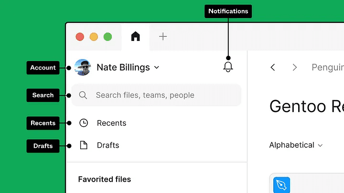Open a new tab with the plus icon
Screen dimensions: 344x193
(x=163, y=37)
